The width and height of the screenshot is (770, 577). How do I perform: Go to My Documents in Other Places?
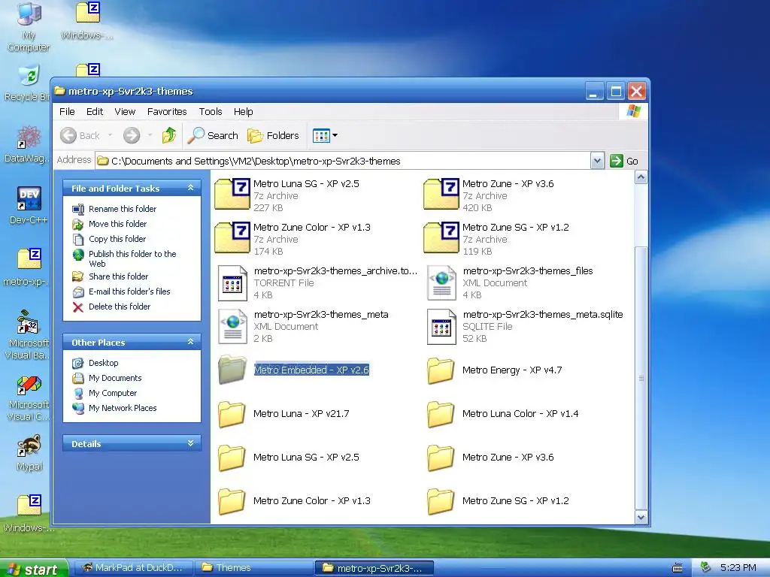(115, 379)
